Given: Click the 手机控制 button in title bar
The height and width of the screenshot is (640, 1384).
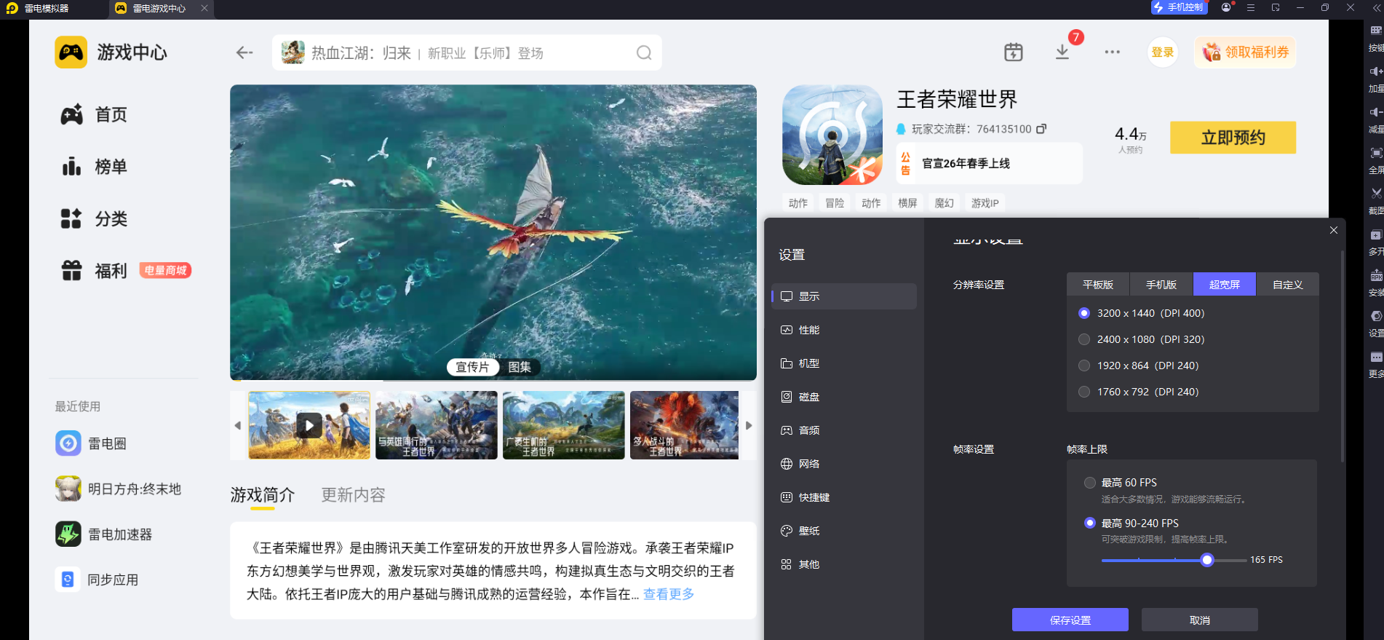Looking at the screenshot, I should (1179, 7).
